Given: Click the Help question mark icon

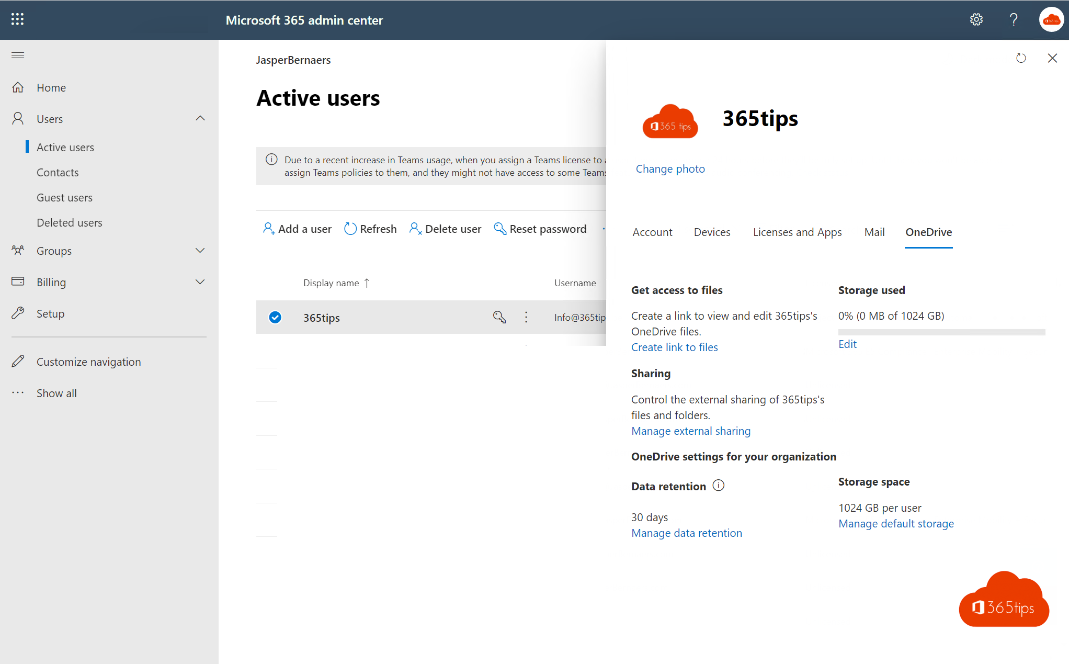Looking at the screenshot, I should click(x=1014, y=19).
